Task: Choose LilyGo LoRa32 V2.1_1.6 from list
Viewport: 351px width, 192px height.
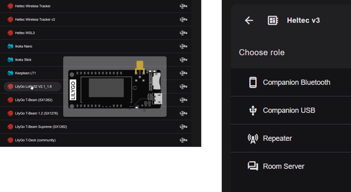Action: click(33, 87)
